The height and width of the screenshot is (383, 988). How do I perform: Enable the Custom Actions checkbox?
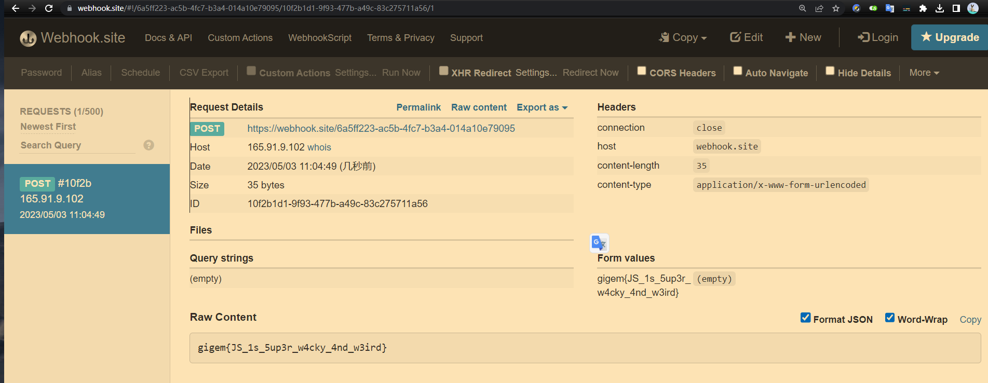(x=251, y=71)
